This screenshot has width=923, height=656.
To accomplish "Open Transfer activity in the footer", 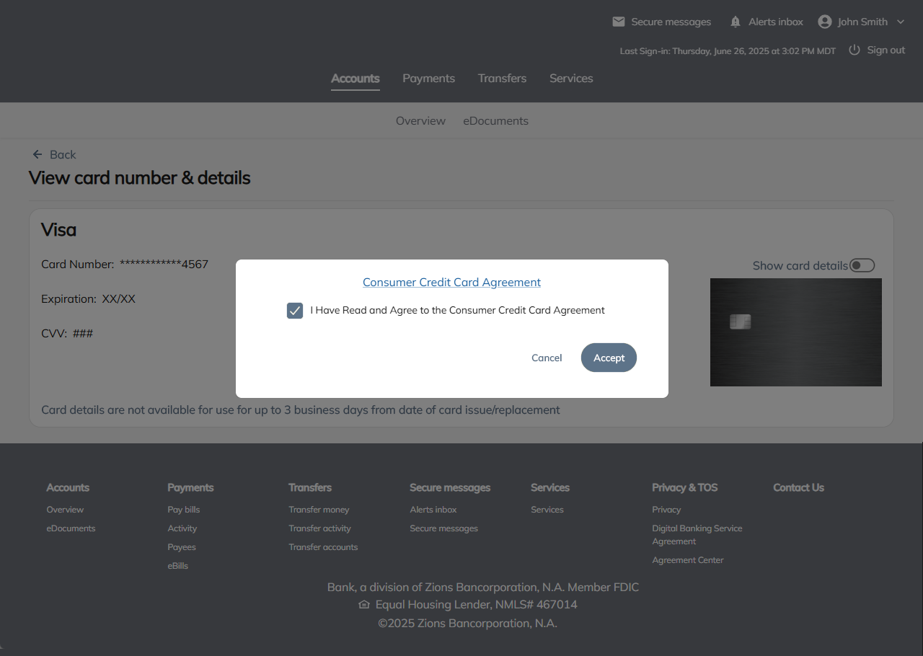I will (x=320, y=528).
